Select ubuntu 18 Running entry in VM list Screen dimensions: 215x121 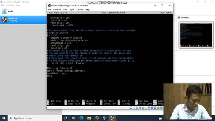tap(23, 20)
